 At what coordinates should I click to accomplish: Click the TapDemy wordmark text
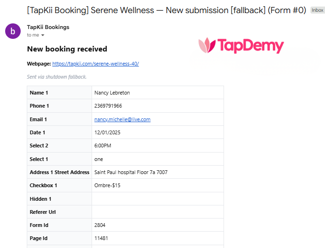coord(250,45)
